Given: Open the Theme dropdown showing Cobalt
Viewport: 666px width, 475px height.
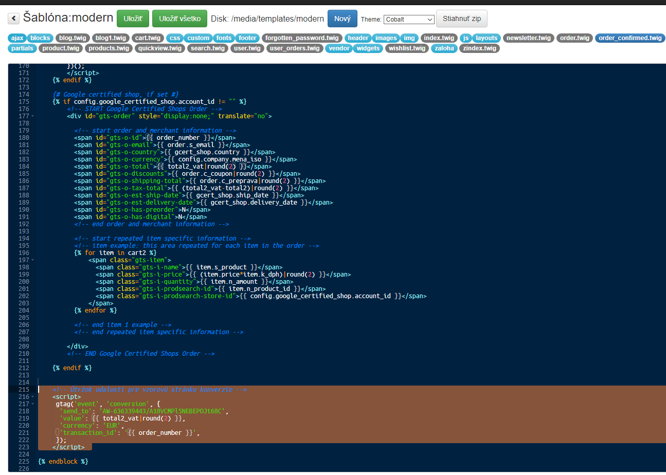Looking at the screenshot, I should pyautogui.click(x=409, y=20).
